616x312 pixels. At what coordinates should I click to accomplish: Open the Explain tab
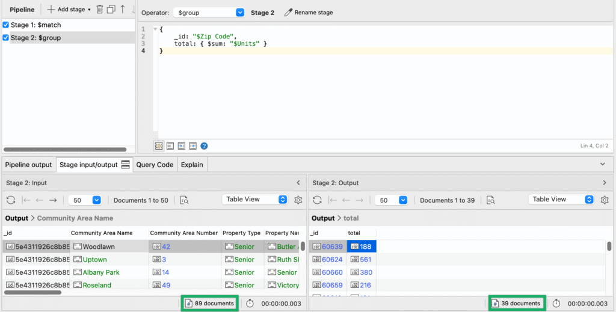click(x=192, y=165)
